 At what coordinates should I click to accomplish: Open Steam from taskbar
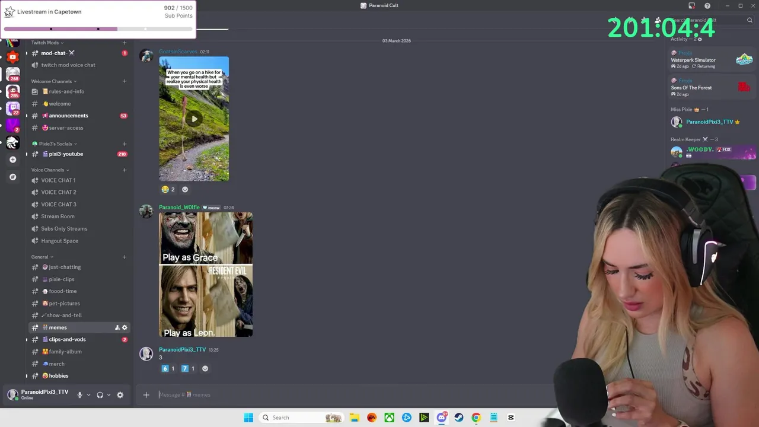pyautogui.click(x=459, y=418)
